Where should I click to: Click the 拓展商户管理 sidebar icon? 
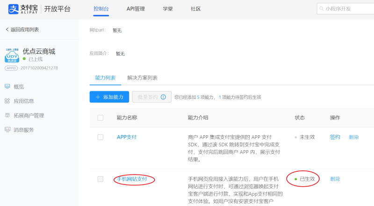(7, 115)
